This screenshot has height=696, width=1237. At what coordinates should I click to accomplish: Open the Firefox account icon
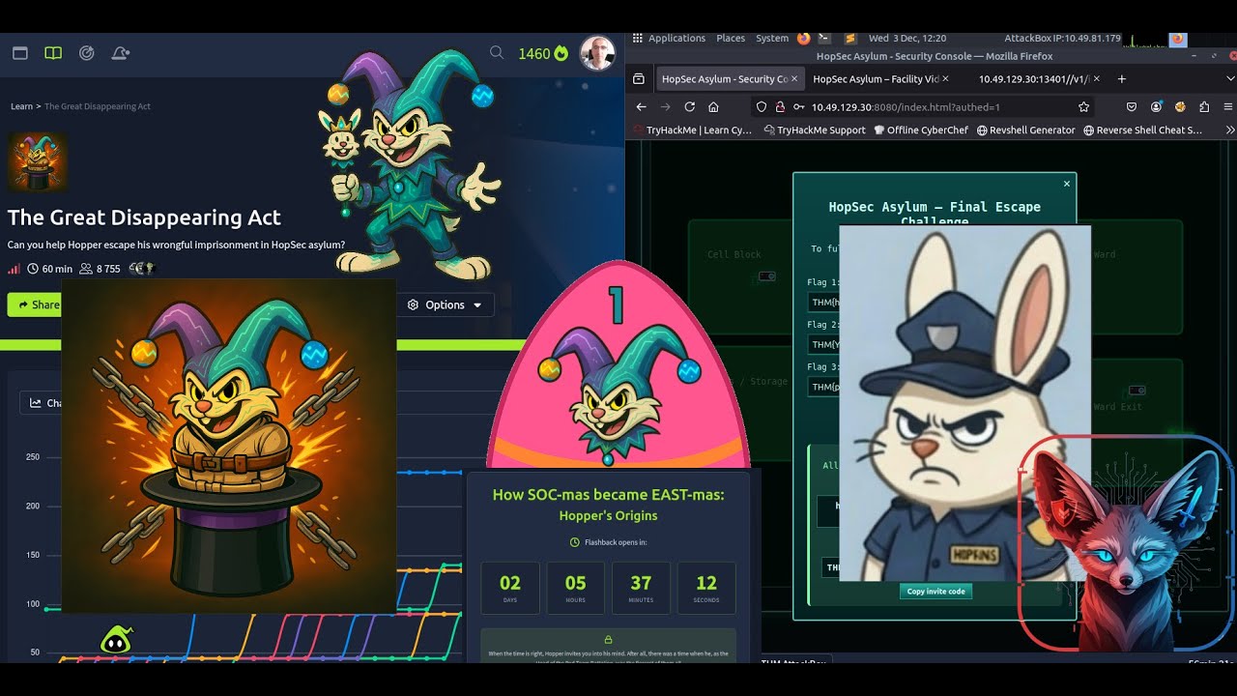coord(1156,107)
